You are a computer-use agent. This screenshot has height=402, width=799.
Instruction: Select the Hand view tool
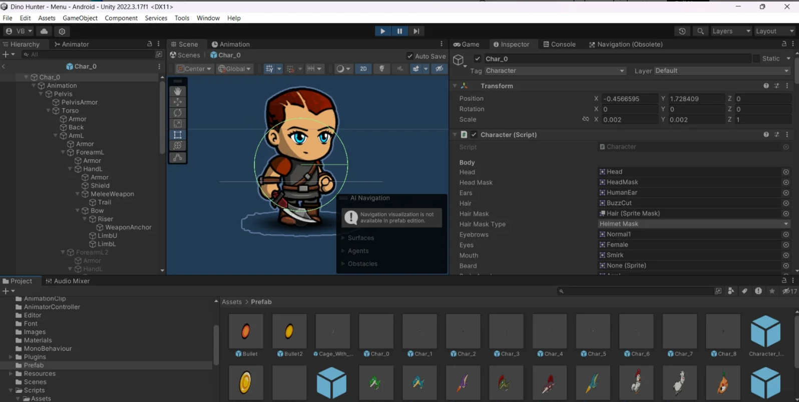point(178,91)
